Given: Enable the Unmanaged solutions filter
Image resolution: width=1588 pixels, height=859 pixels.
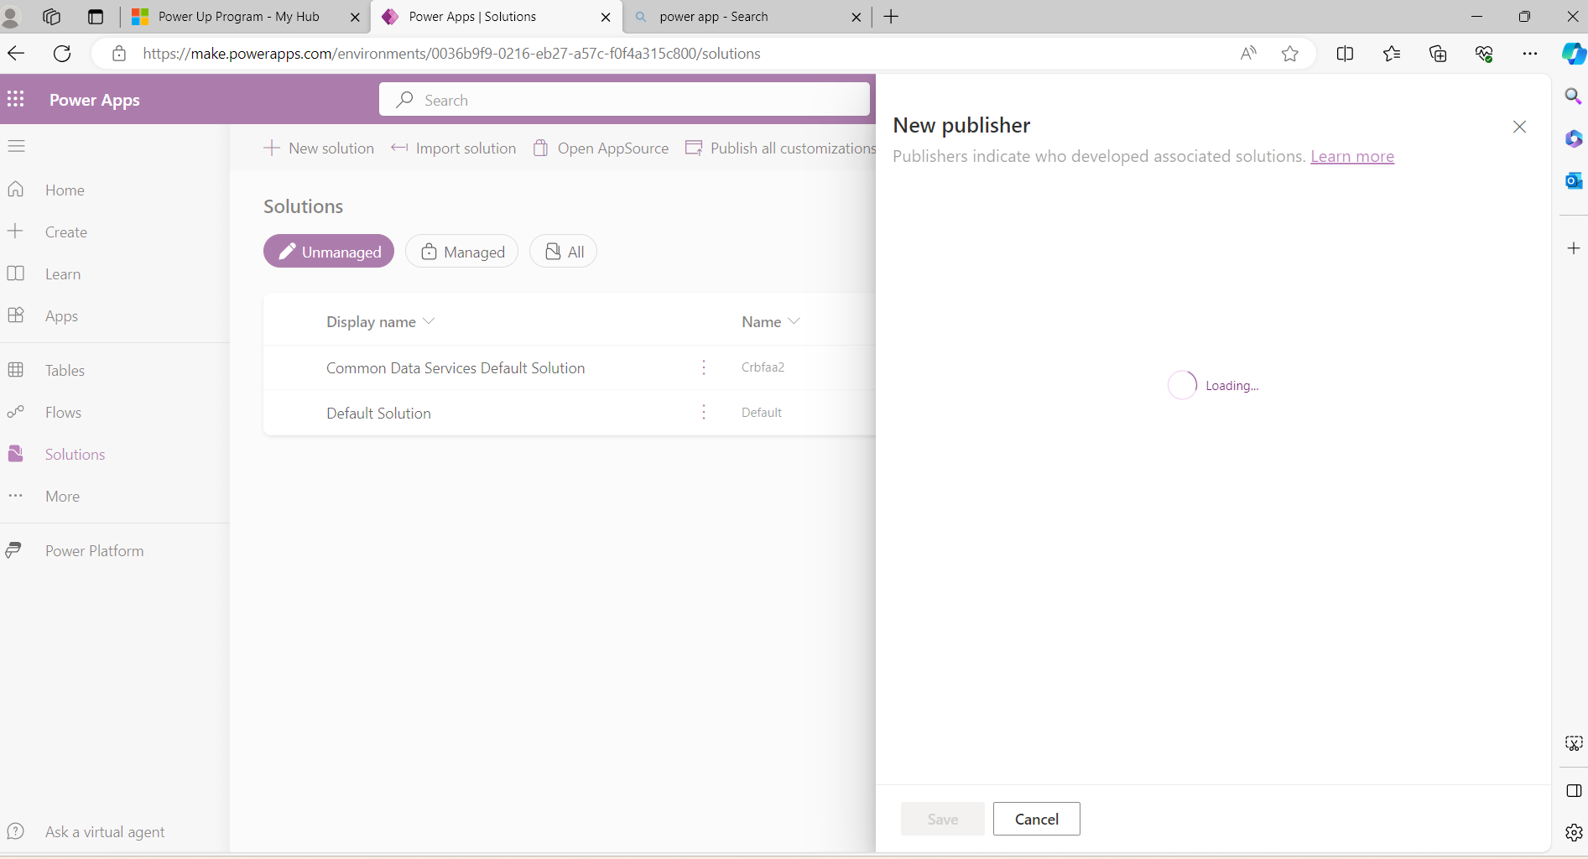Looking at the screenshot, I should click(328, 251).
